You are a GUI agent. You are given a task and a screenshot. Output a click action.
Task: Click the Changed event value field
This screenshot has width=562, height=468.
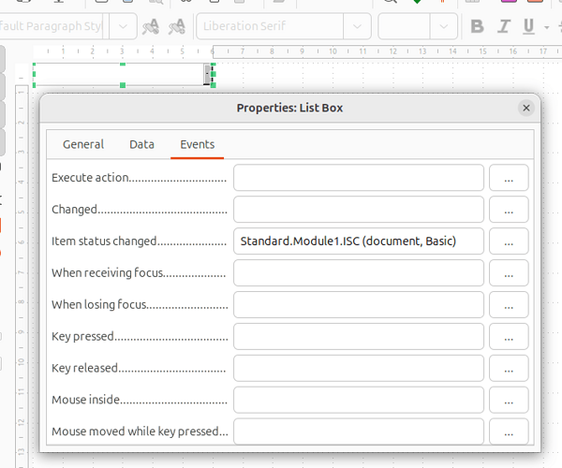(x=359, y=209)
